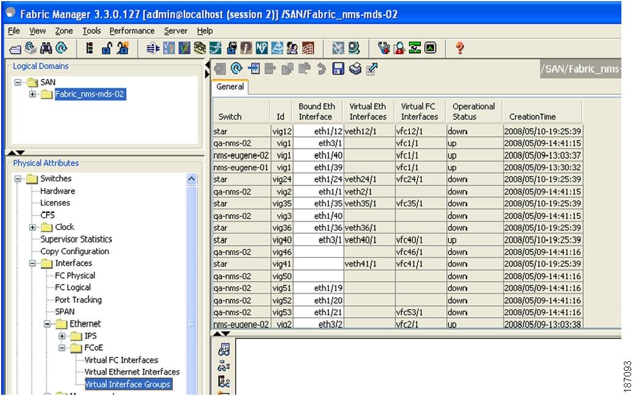
Task: Click the brown 'i' information icon
Action: (x=246, y=48)
